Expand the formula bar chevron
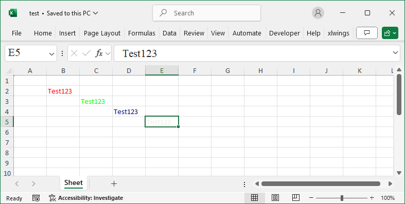Screen dimensions: 405x204 [x=395, y=52]
